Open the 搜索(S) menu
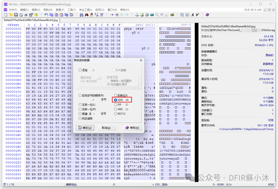This screenshot has width=278, height=189. click(x=36, y=10)
